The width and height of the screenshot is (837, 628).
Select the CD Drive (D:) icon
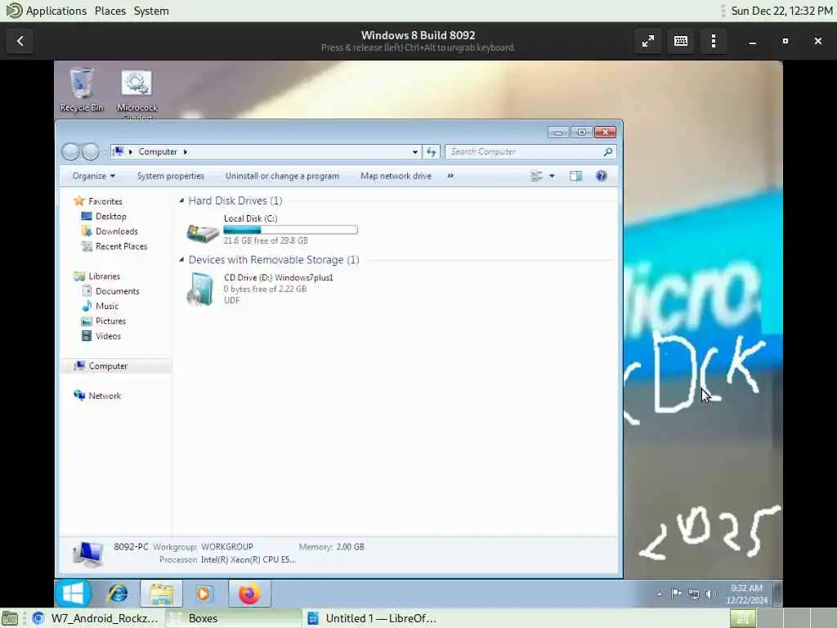click(201, 289)
